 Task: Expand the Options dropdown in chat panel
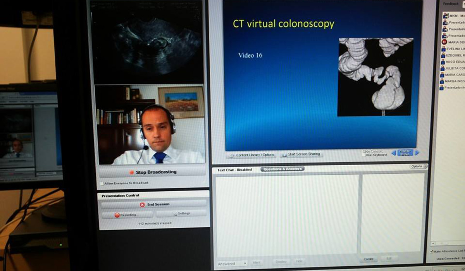(418, 166)
